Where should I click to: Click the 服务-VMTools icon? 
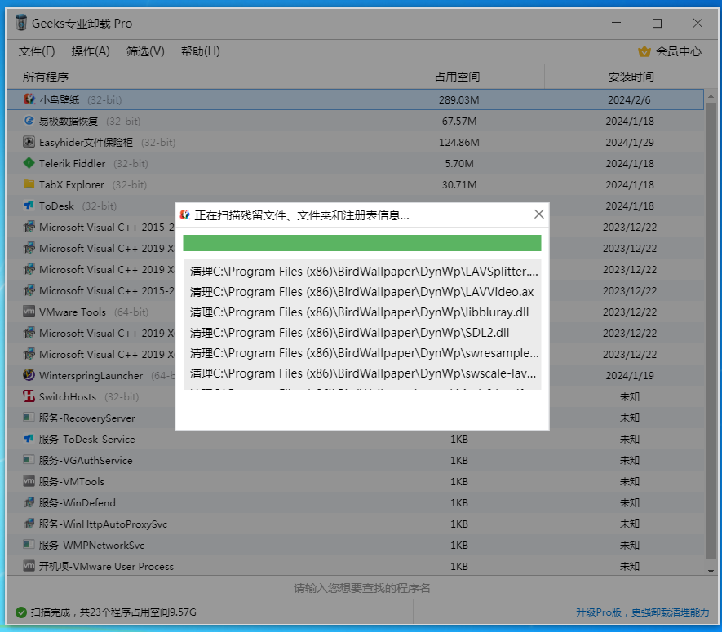click(x=29, y=481)
